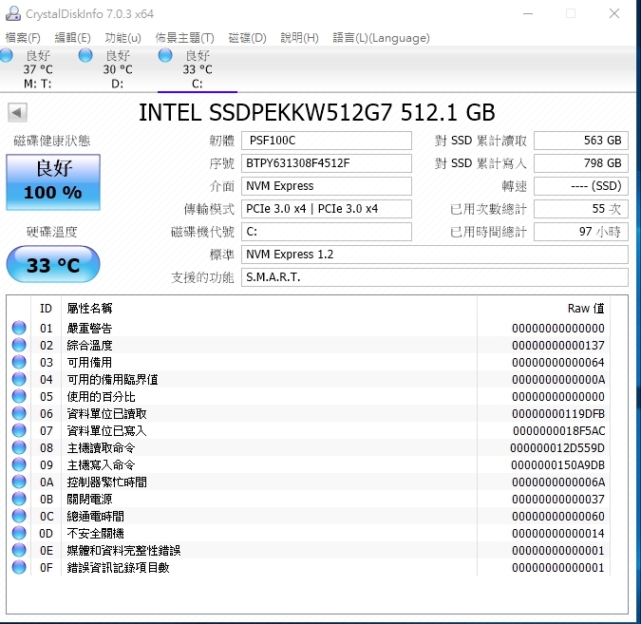This screenshot has height=624, width=641.
Task: Open the 佈景主題(T) menu
Action: 185,38
